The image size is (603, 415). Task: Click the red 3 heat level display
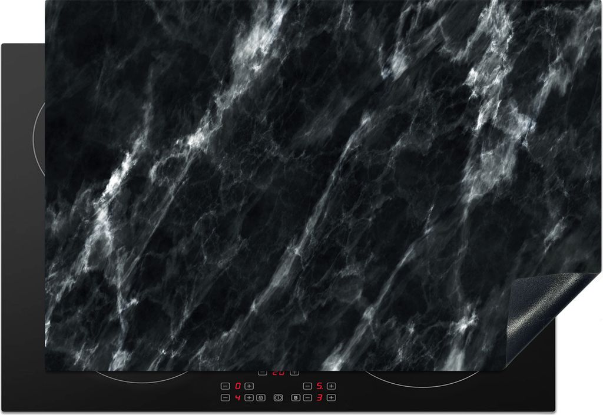click(x=319, y=398)
